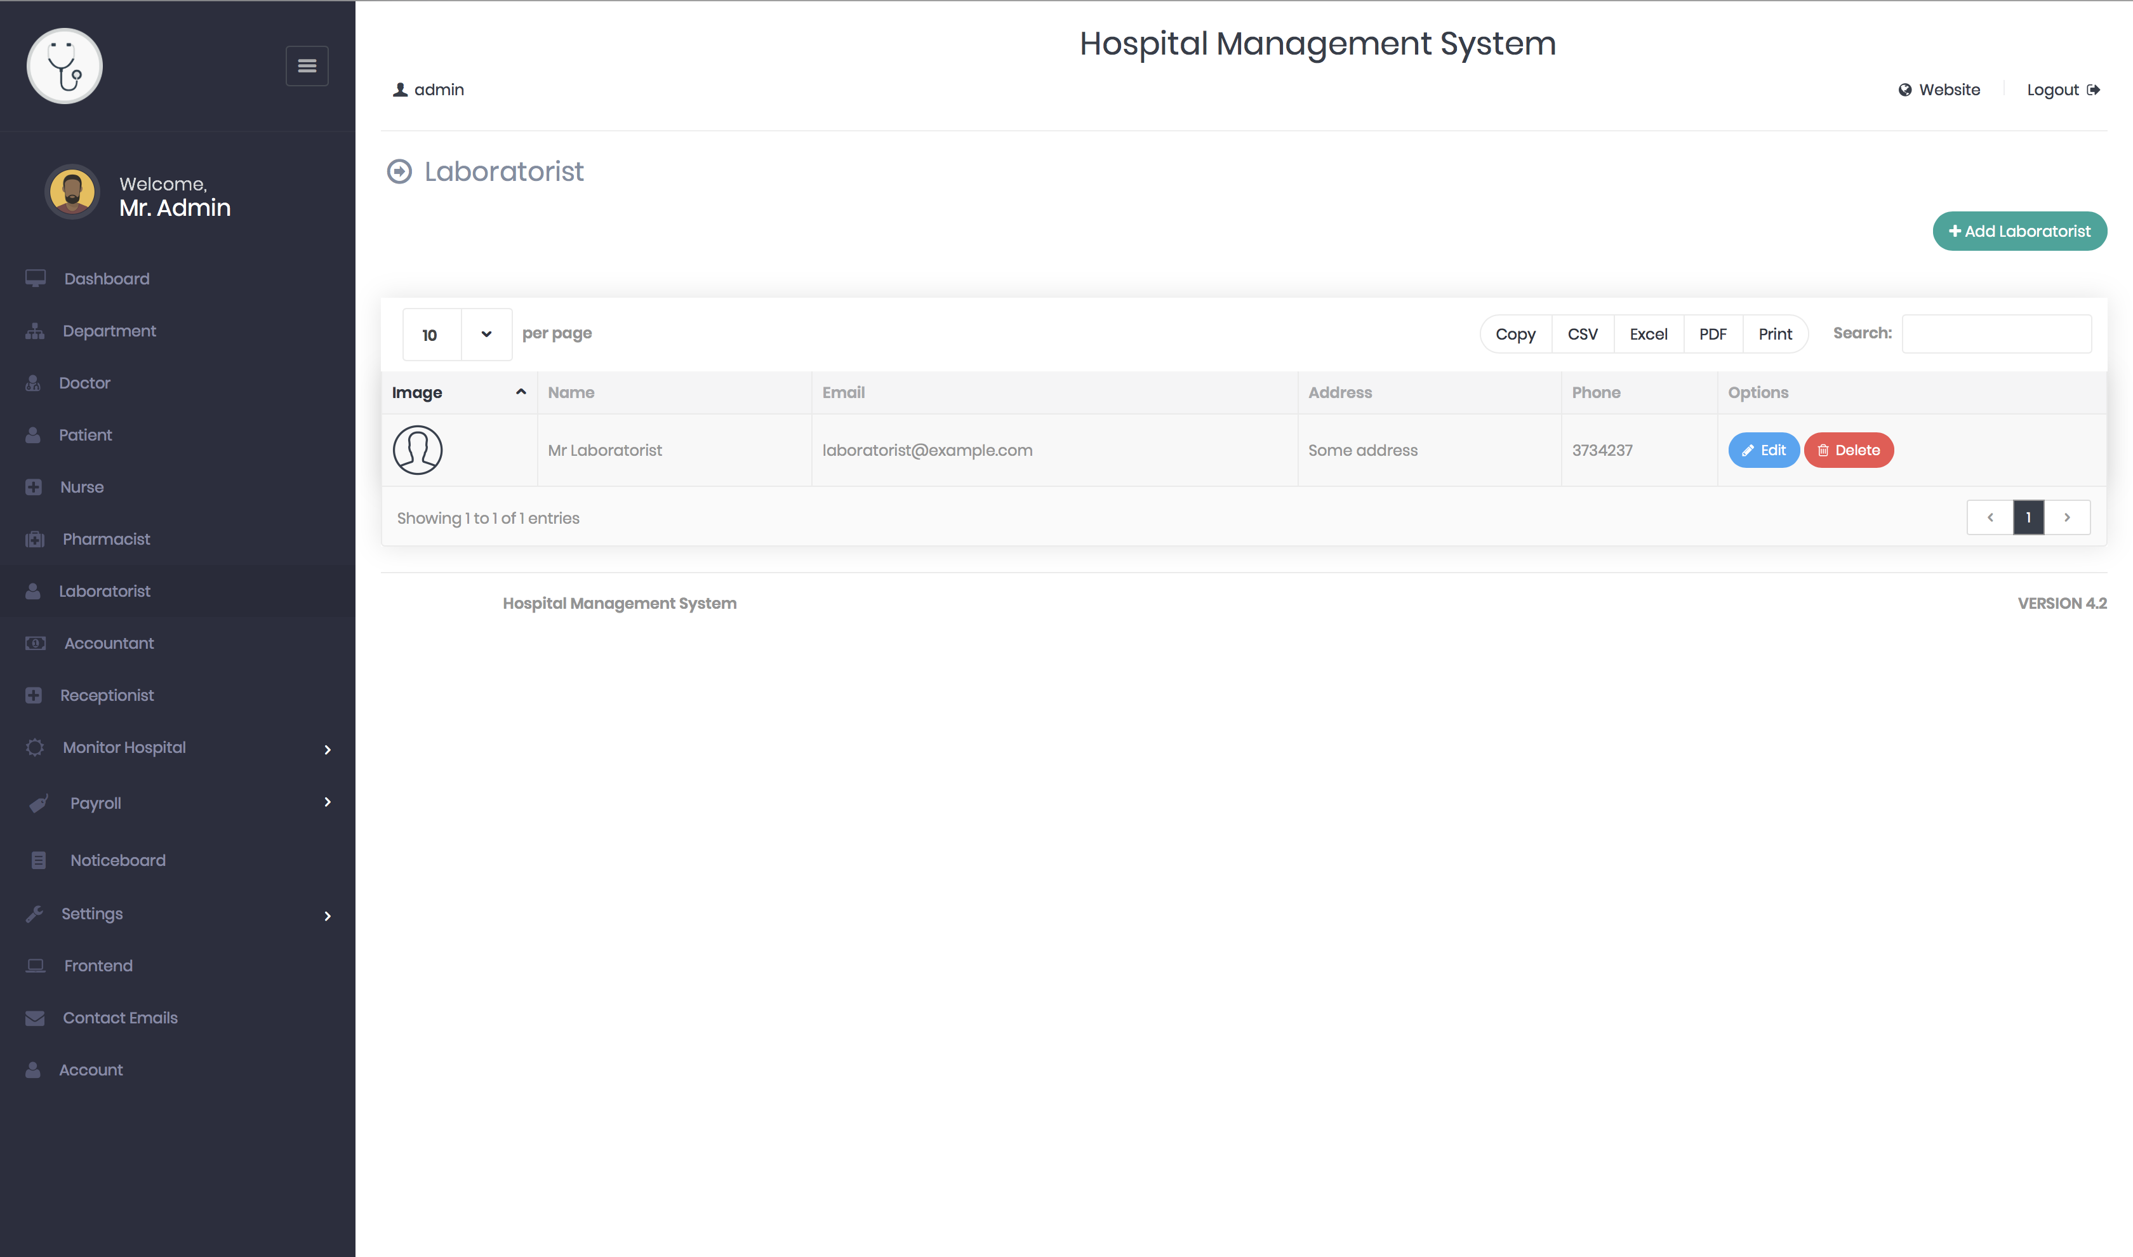The image size is (2133, 1257).
Task: Click the Noticeboard document icon
Action: point(39,860)
